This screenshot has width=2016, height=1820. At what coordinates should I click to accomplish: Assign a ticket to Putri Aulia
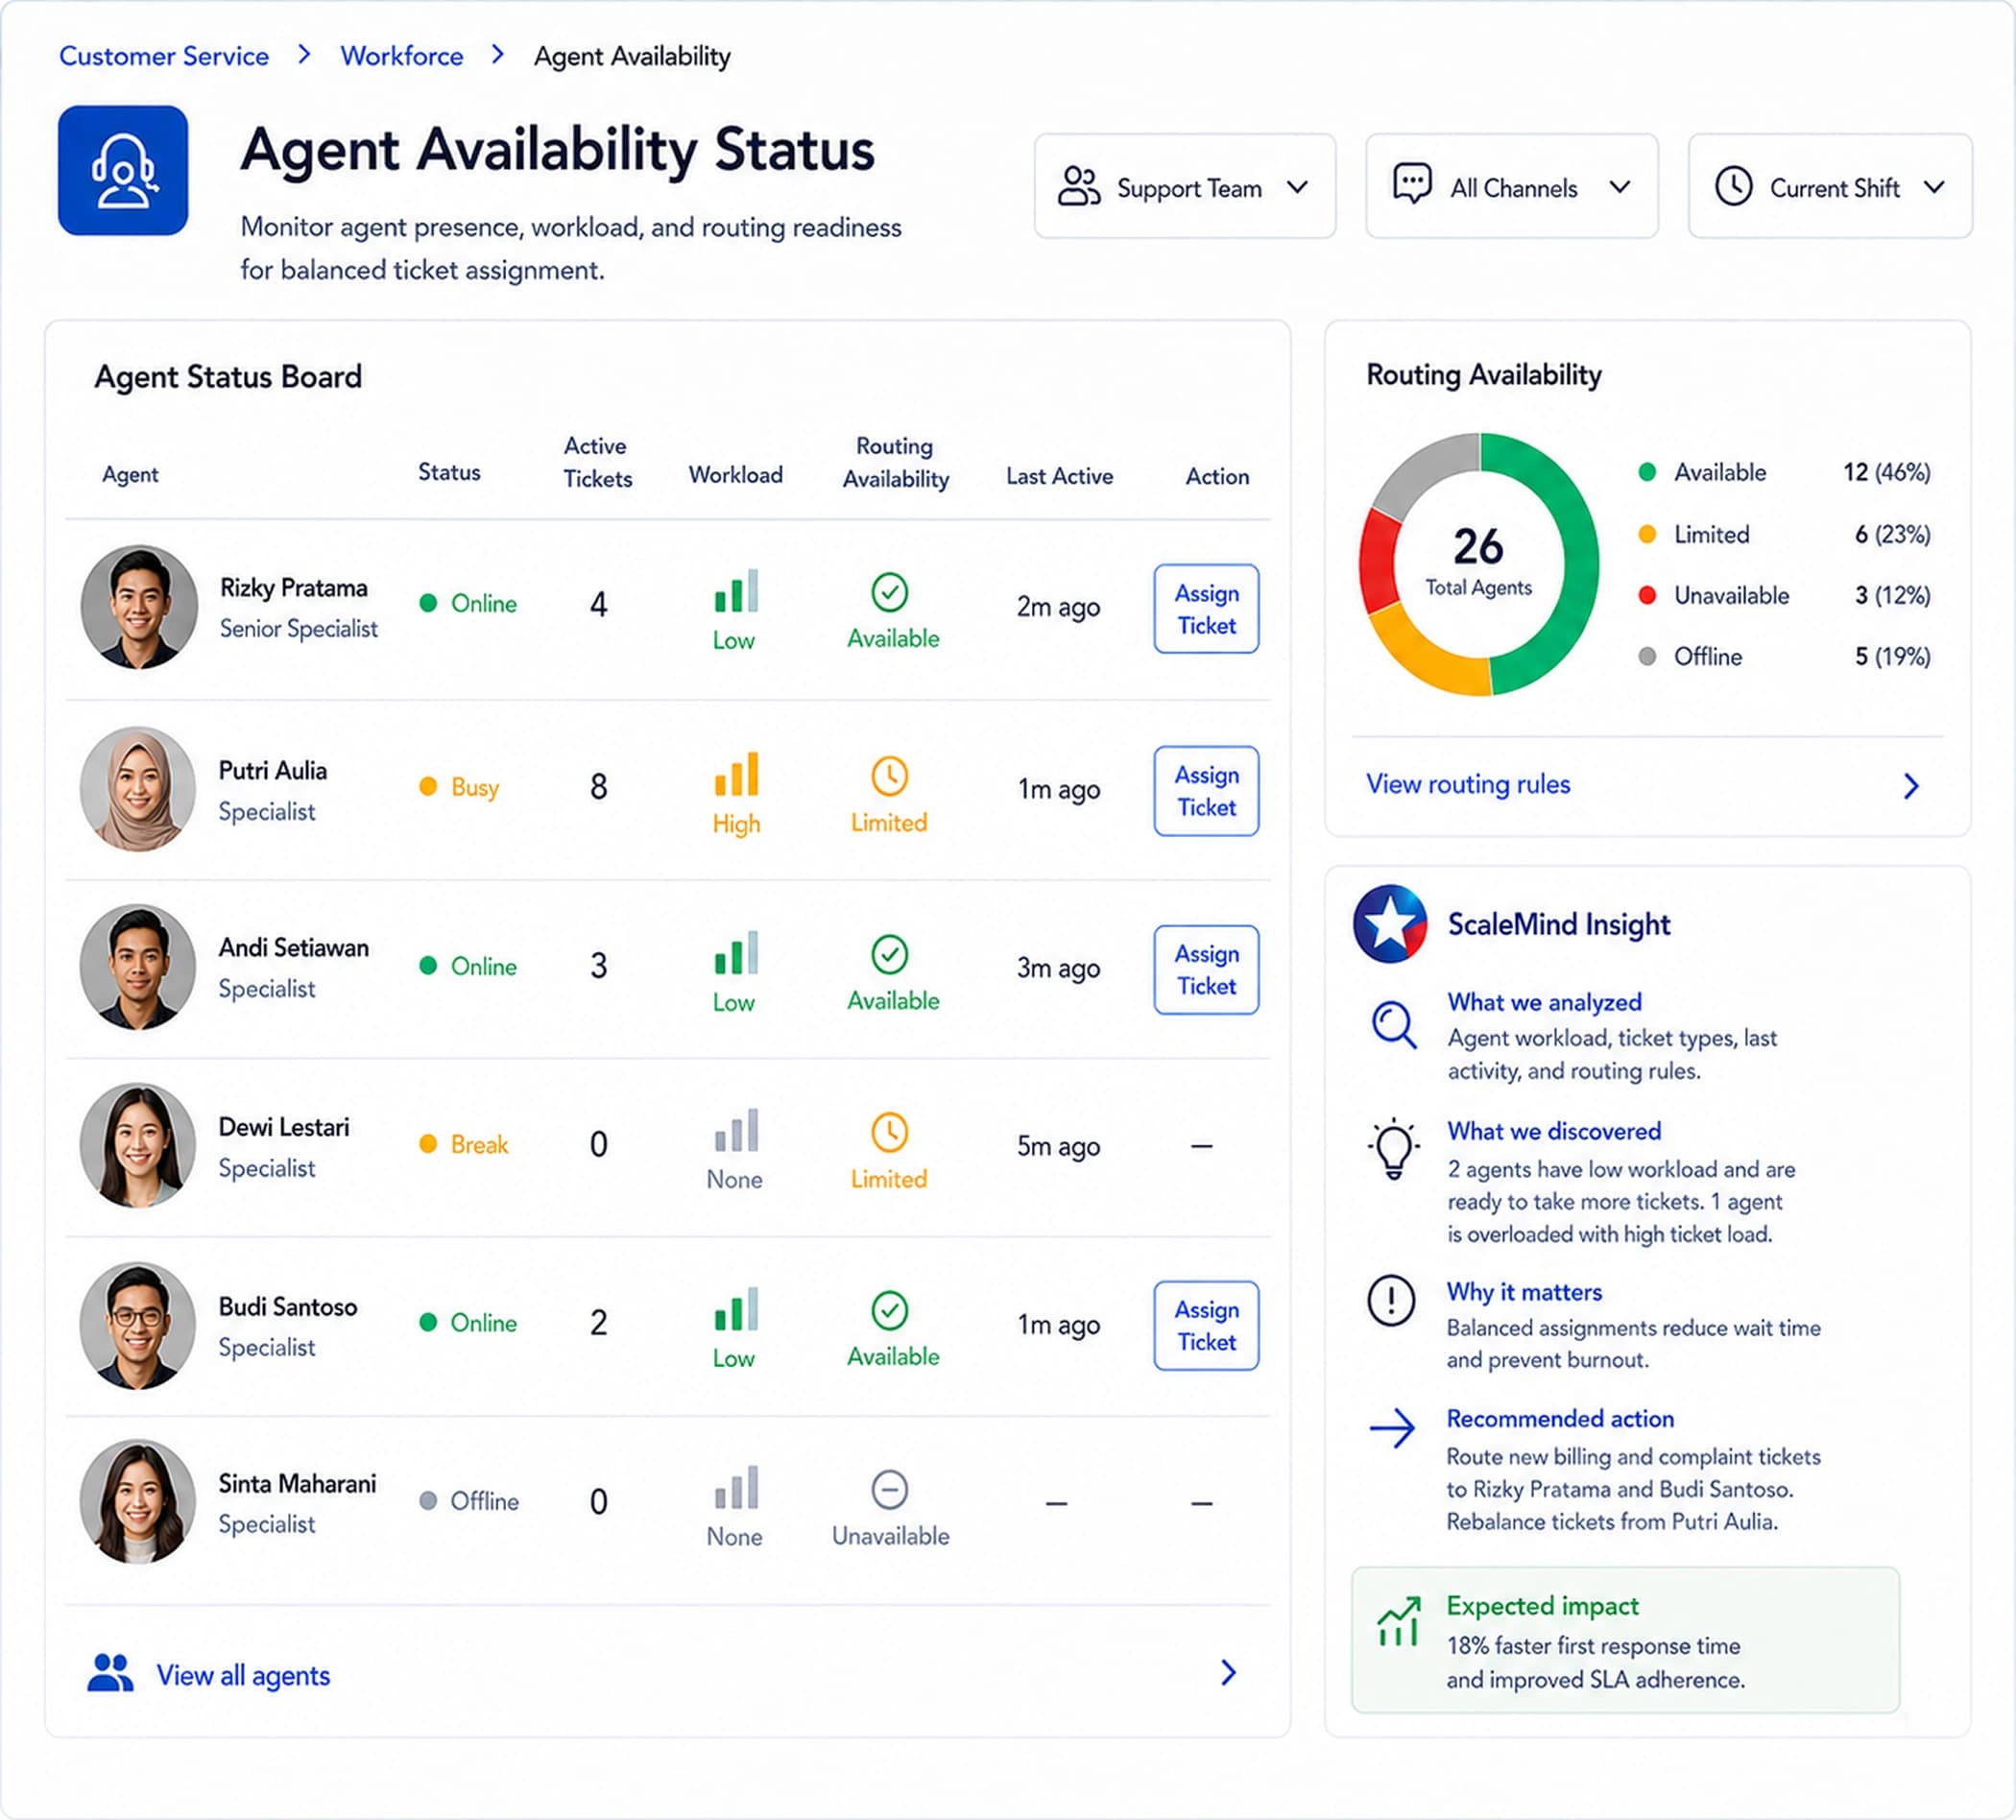tap(1206, 791)
